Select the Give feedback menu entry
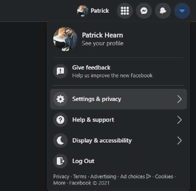This screenshot has height=191, width=196. [x=112, y=71]
